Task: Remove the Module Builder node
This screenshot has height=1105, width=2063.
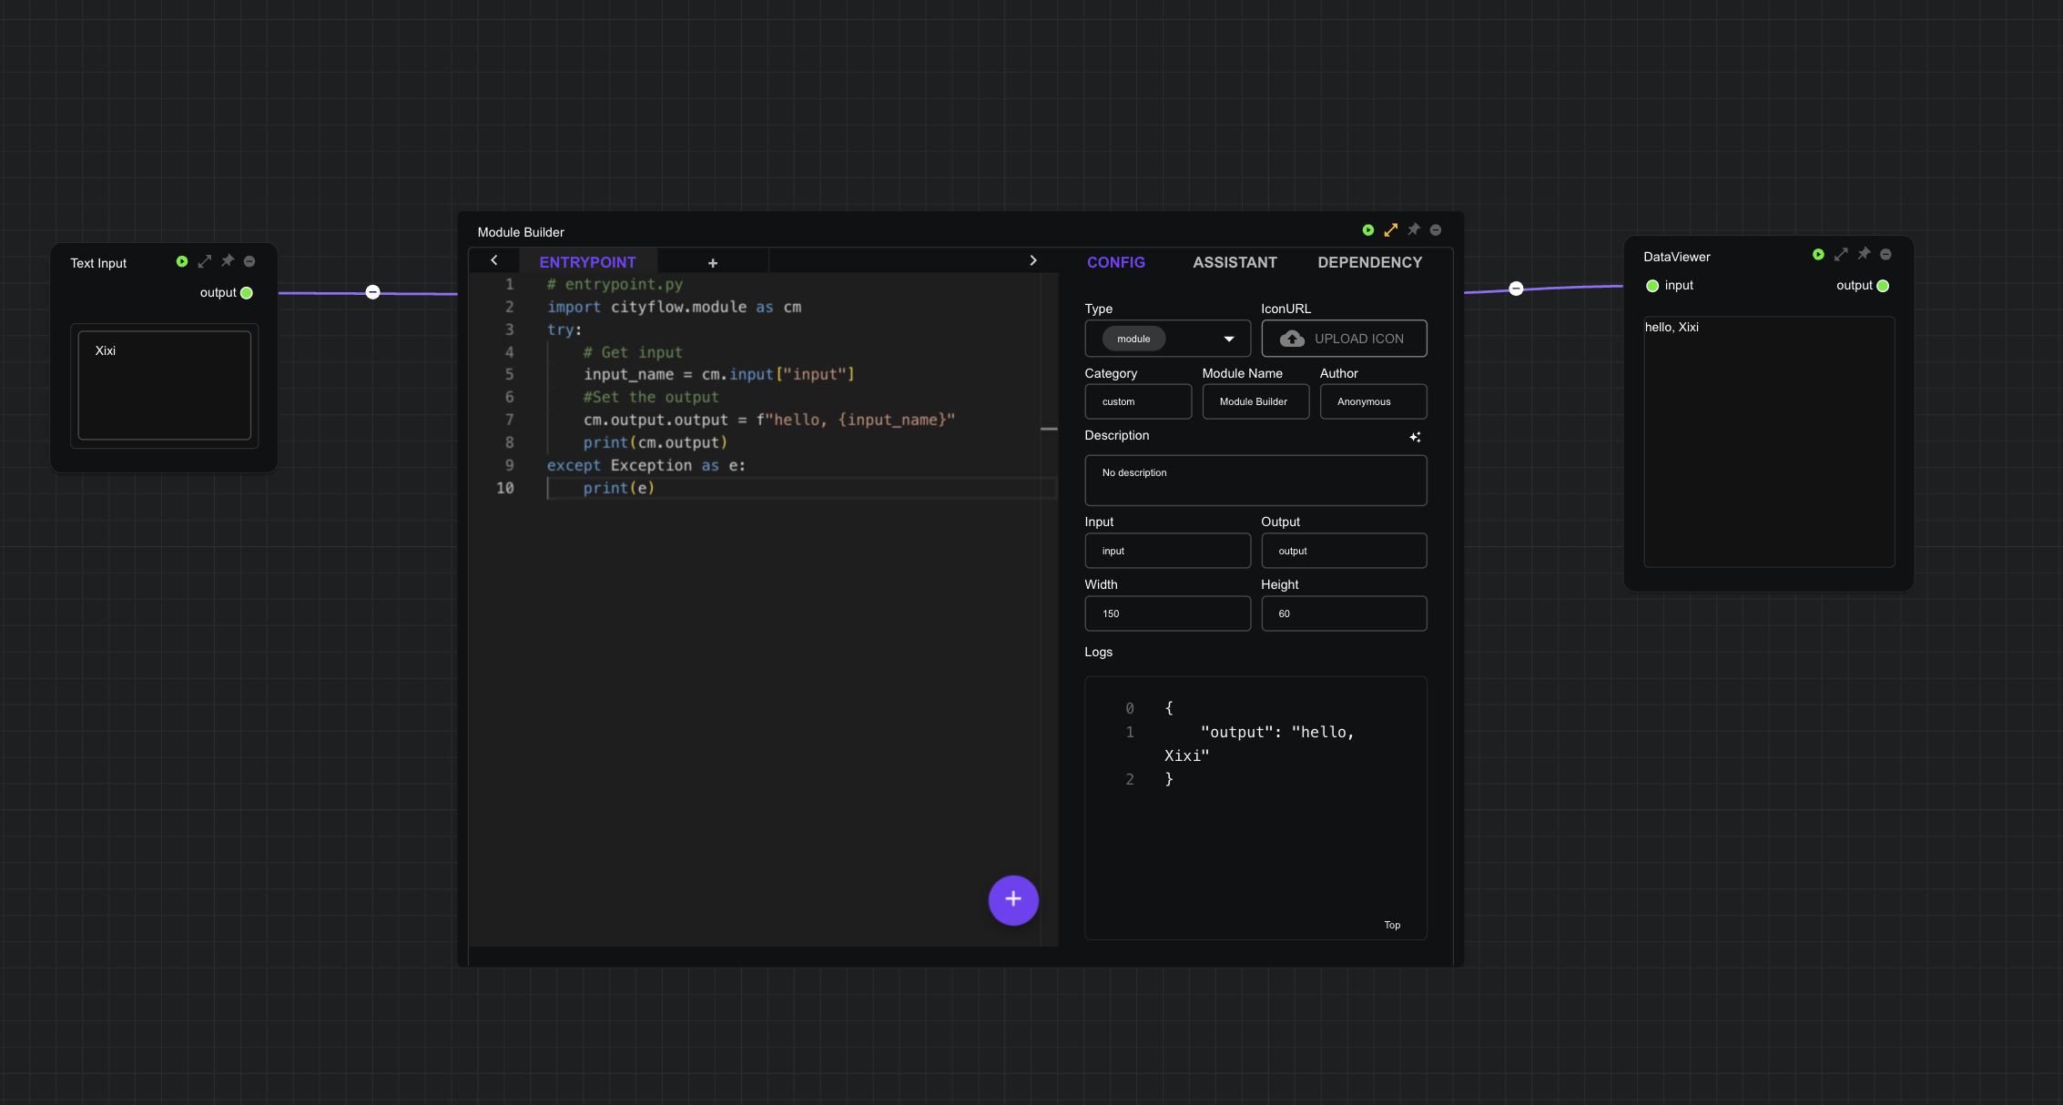Action: pos(1436,230)
